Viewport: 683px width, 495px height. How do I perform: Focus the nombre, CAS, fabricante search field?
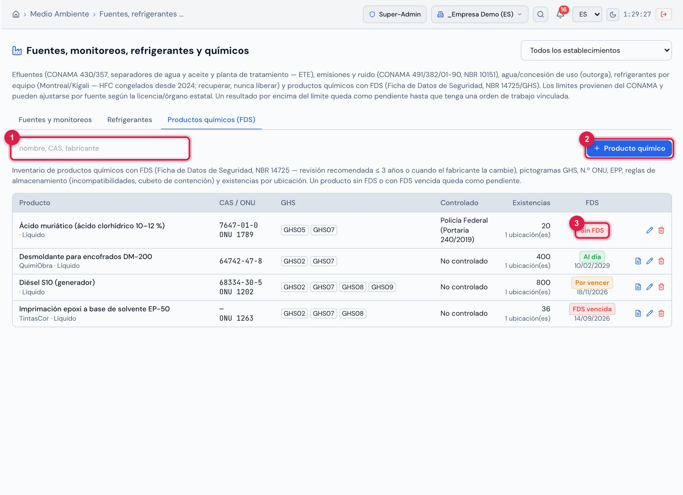point(100,148)
